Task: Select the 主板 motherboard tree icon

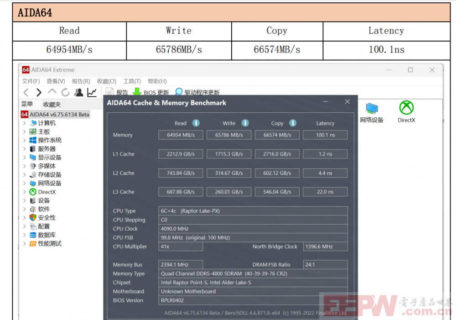Action: click(x=33, y=131)
